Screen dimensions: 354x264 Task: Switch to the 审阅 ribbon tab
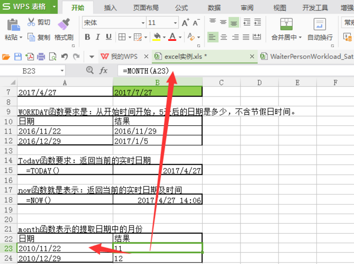point(247,8)
